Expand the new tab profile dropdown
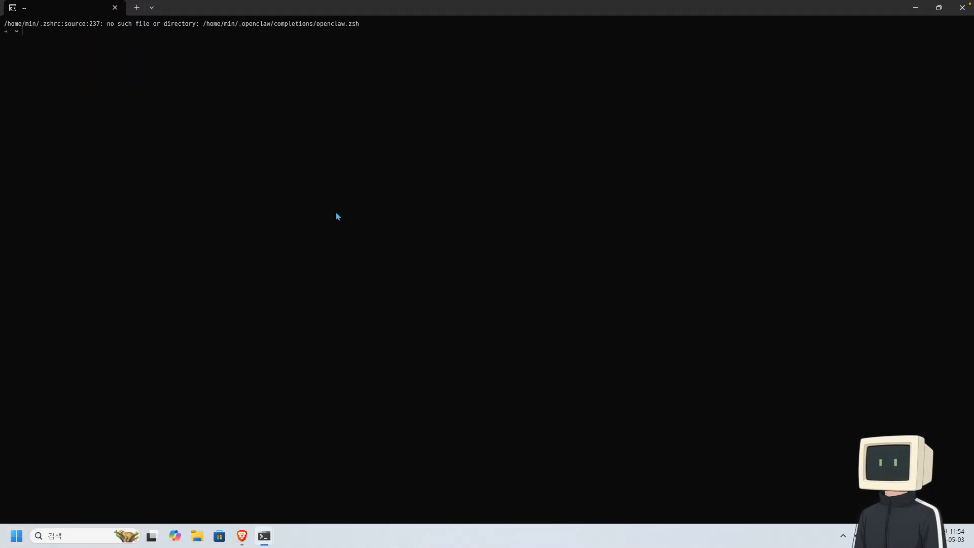The height and width of the screenshot is (548, 974). pyautogui.click(x=152, y=8)
